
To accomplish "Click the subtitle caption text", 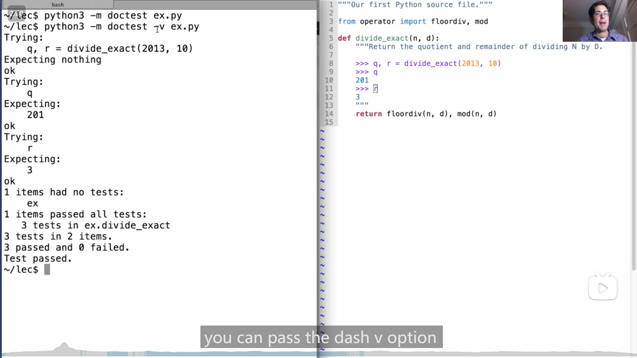I will pyautogui.click(x=321, y=337).
